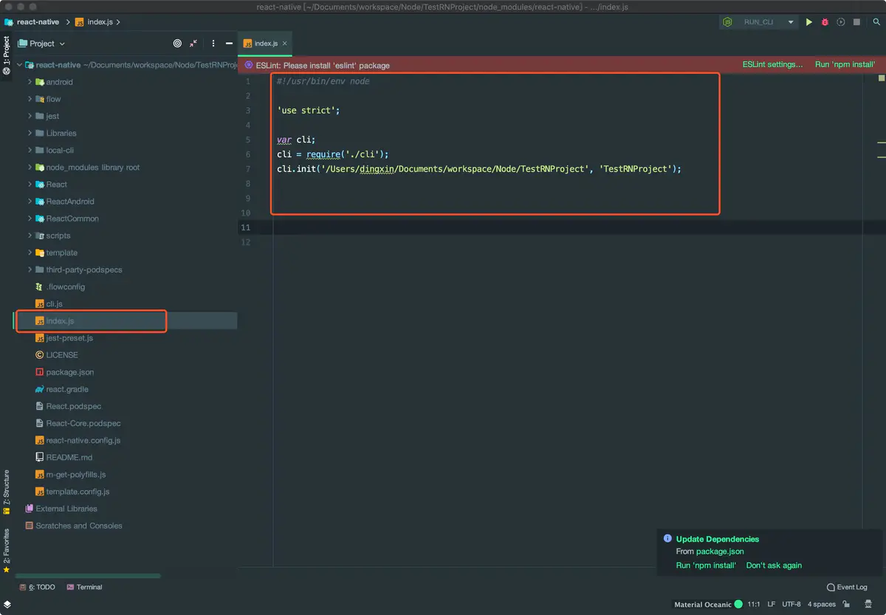This screenshot has width=886, height=615.
Task: Open ESLint settings from the warning bar
Action: pos(772,65)
